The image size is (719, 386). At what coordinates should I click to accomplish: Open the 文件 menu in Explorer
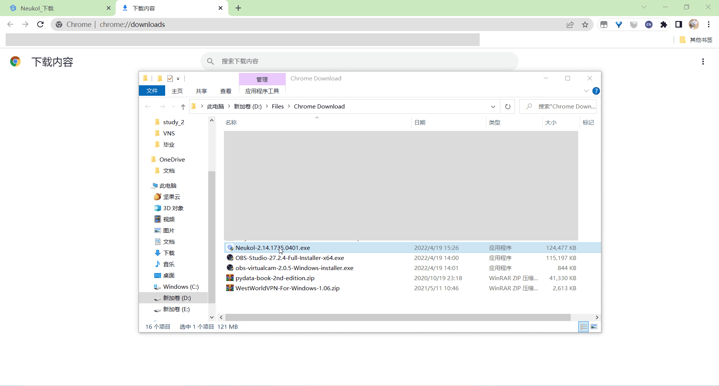coord(152,91)
